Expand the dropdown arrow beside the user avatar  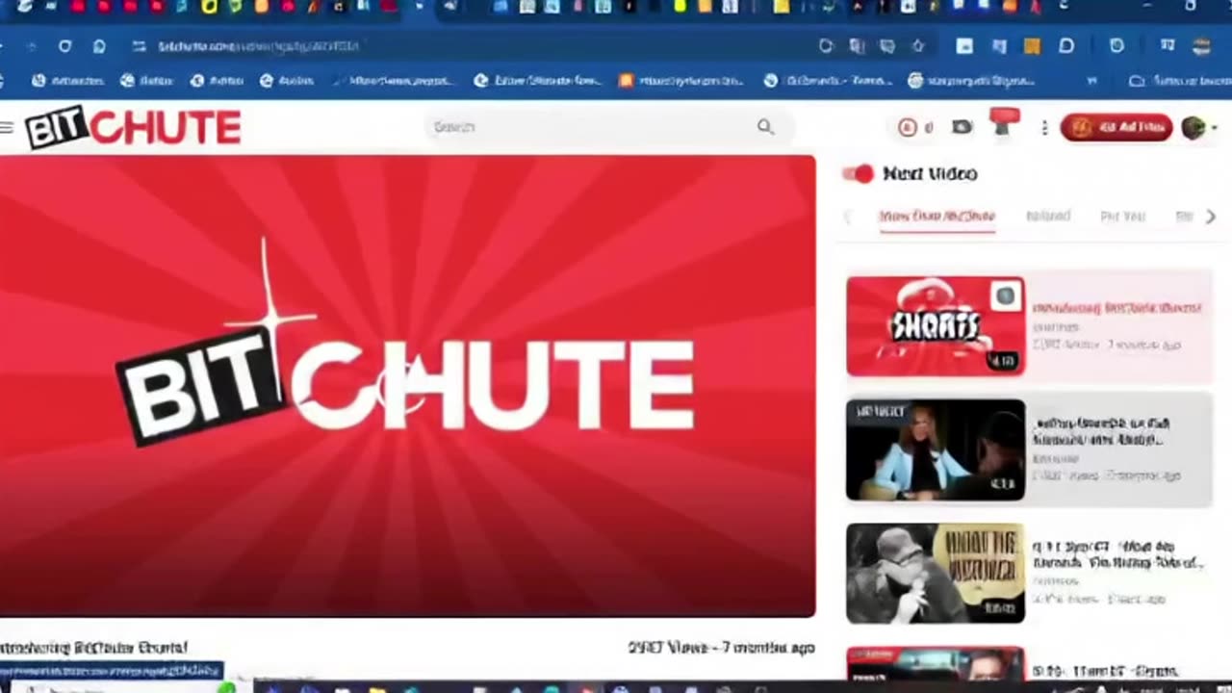1215,128
